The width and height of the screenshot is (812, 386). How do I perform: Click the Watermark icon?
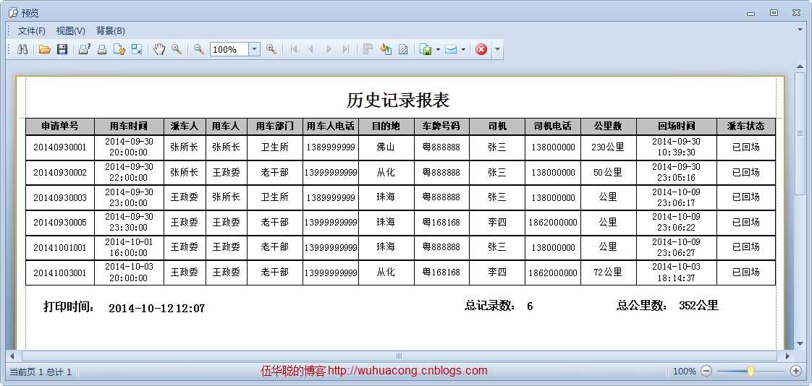pyautogui.click(x=403, y=50)
